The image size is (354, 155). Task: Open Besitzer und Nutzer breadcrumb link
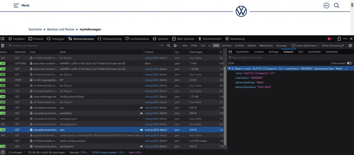click(x=61, y=29)
